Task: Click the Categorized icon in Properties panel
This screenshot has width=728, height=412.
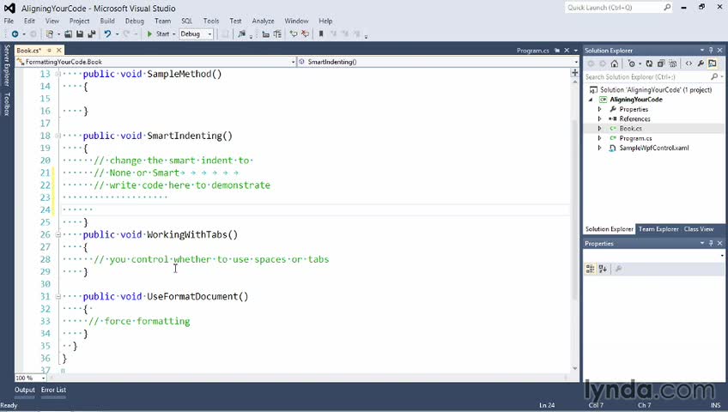Action: pos(591,269)
